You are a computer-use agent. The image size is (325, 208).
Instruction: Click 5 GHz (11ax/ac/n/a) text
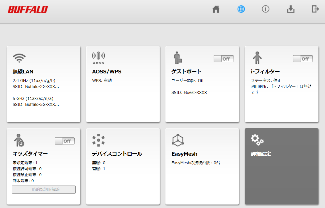point(33,98)
